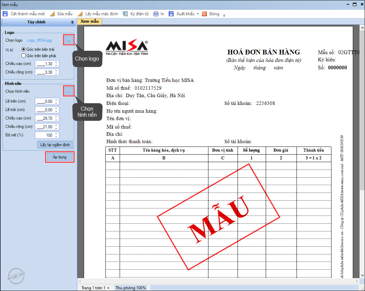The height and width of the screenshot is (291, 365).
Task: Click the 'Điện thoại:' line in the invoice
Action: coord(118,104)
